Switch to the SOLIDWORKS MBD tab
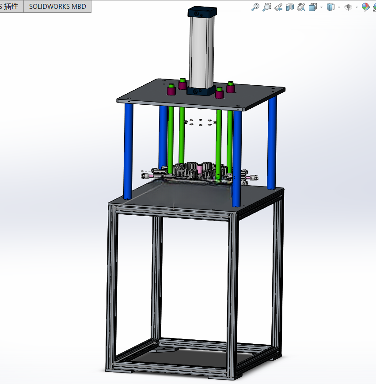 (x=57, y=6)
